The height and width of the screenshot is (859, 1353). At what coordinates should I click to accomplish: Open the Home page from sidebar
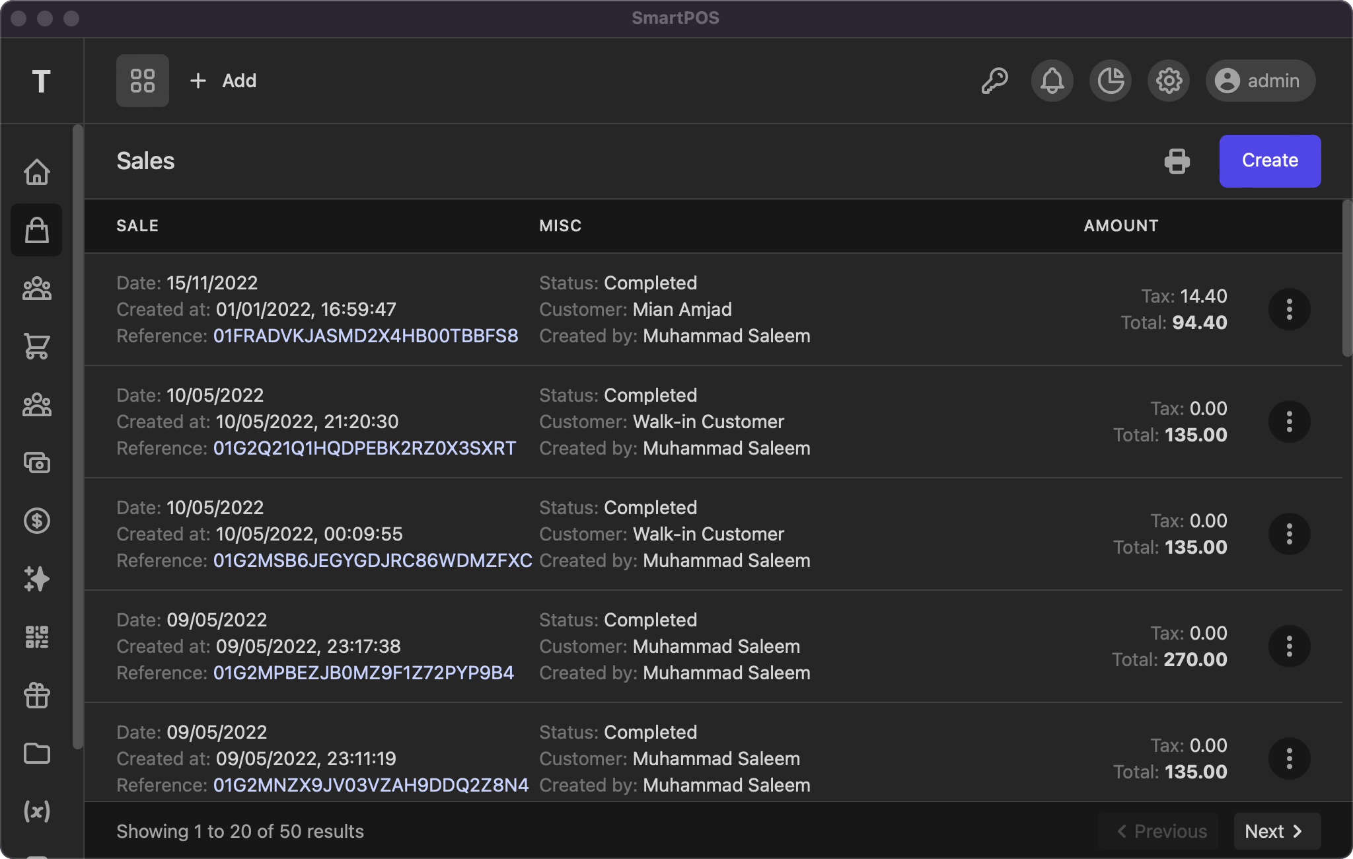coord(37,172)
